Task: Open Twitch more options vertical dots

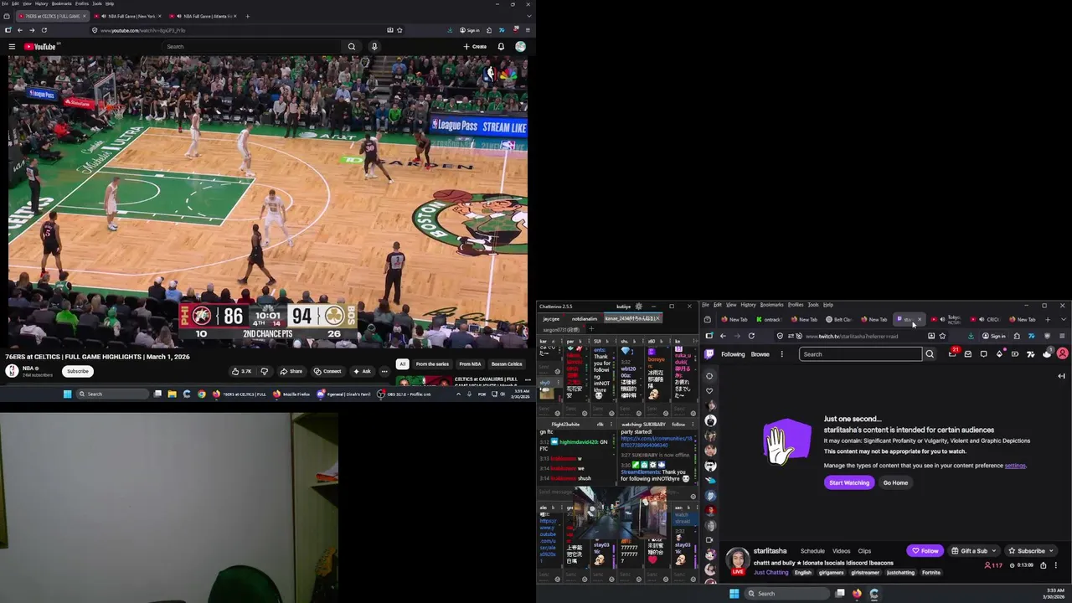Action: 782,354
